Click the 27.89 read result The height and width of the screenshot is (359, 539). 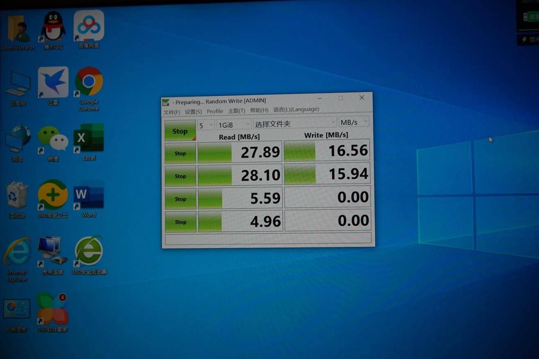[240, 152]
